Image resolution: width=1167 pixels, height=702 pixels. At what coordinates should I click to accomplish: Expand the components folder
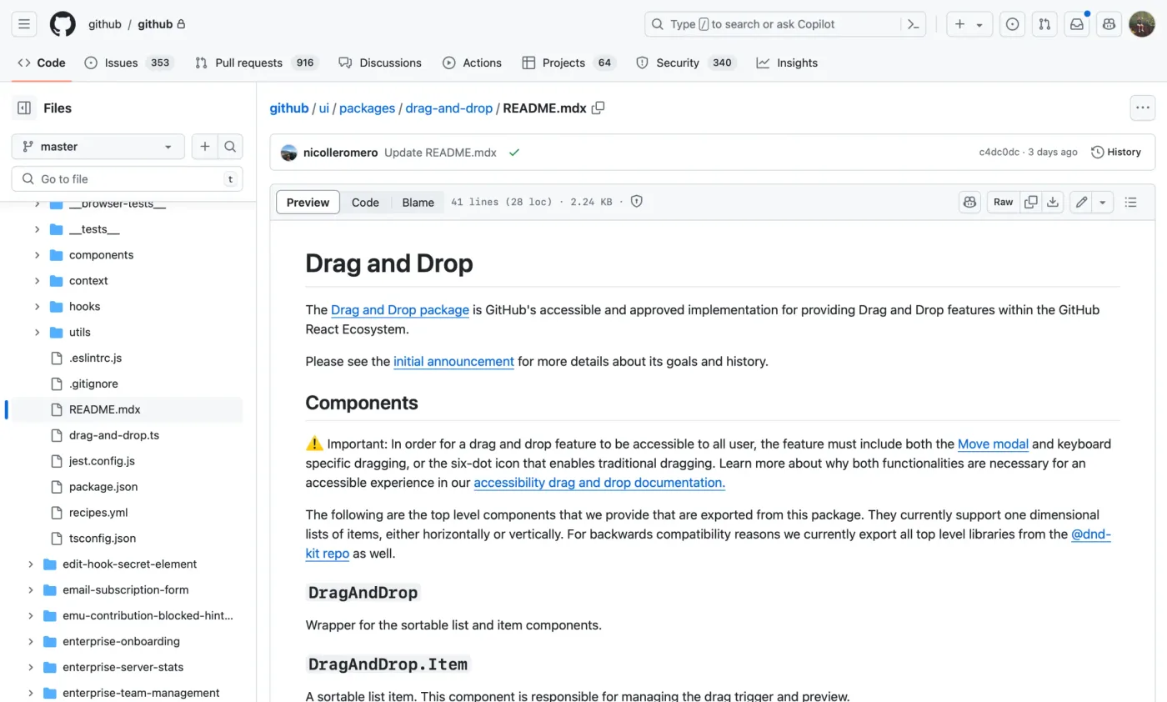(x=37, y=255)
